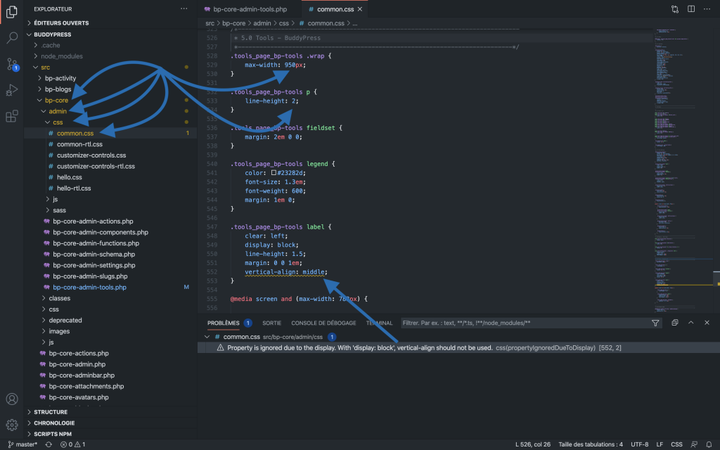The height and width of the screenshot is (450, 720).
Task: Collapse all problems icon
Action: click(674, 323)
